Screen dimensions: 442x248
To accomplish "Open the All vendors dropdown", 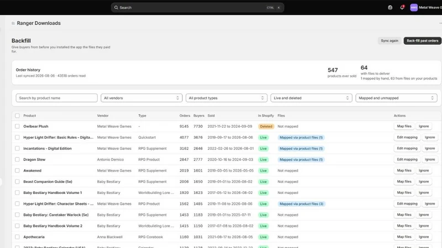I will click(x=141, y=98).
